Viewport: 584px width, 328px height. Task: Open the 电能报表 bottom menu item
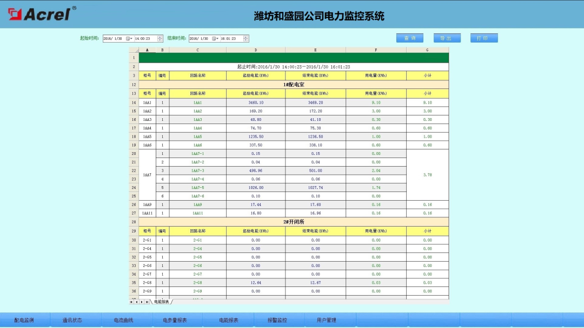228,320
